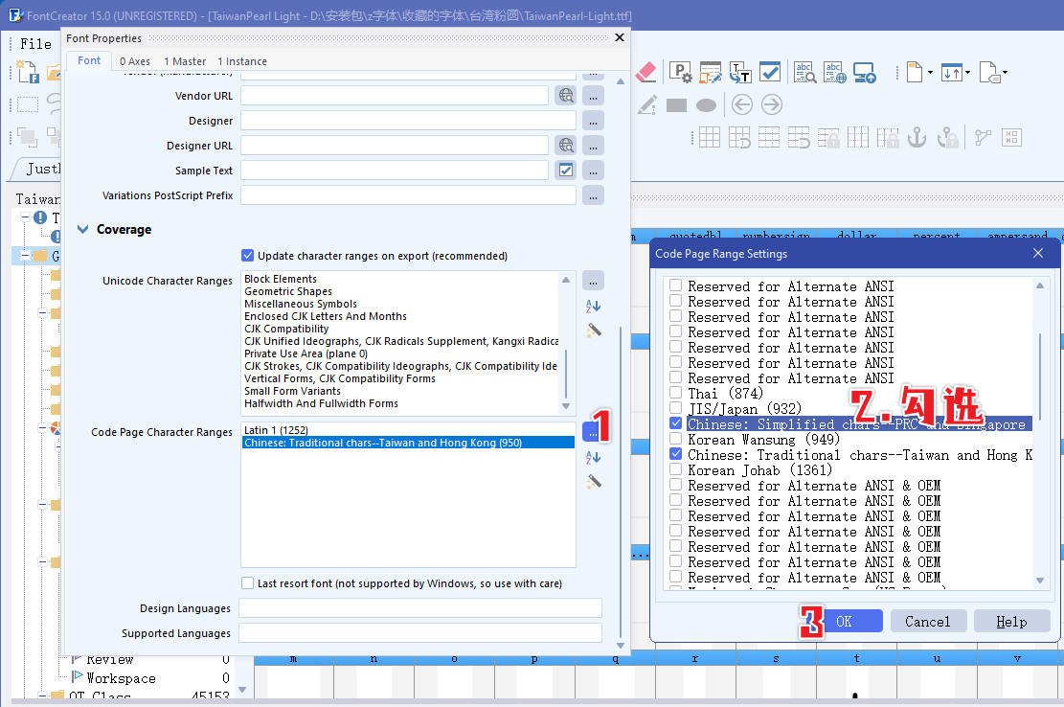Click the back arrow circle icon

741,104
